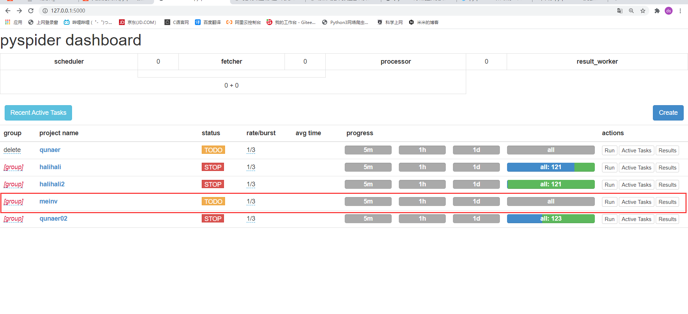Run the halihali project

(610, 168)
